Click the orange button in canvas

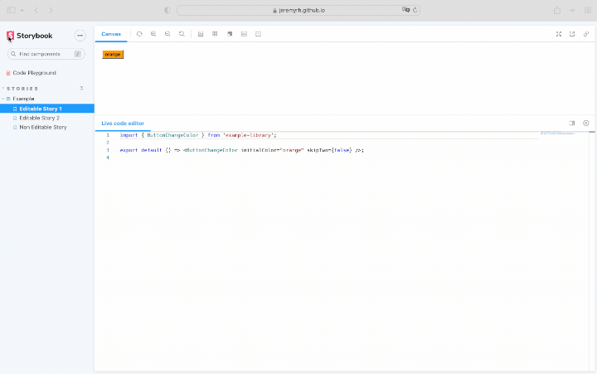tap(113, 55)
